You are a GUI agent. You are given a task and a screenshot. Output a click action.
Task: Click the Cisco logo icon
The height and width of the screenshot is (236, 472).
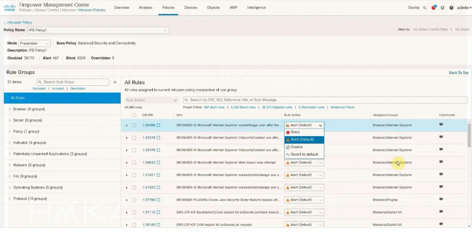tap(9, 7)
